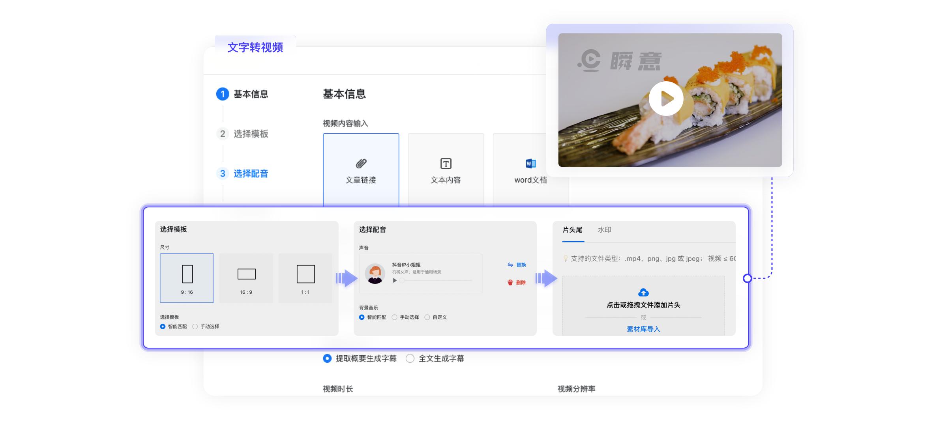Select 自定义 for background music
Screen dimensions: 948x440
pyautogui.click(x=427, y=317)
